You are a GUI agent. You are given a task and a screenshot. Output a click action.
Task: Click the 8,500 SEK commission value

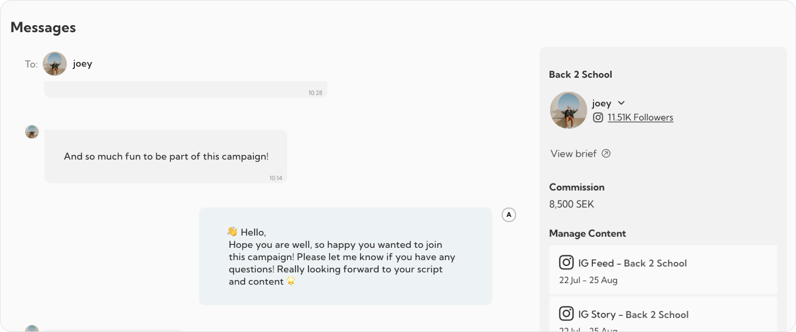tap(571, 205)
